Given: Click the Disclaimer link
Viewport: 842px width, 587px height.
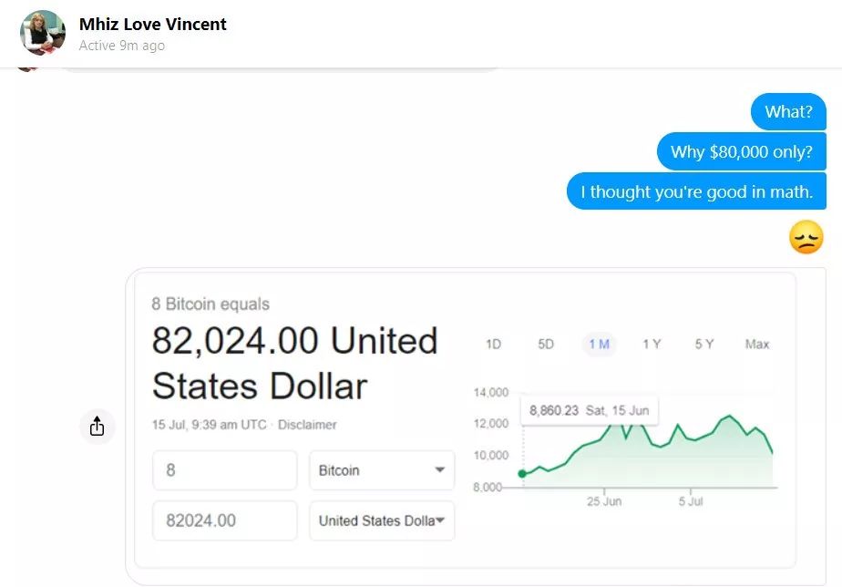Looking at the screenshot, I should pyautogui.click(x=307, y=425).
